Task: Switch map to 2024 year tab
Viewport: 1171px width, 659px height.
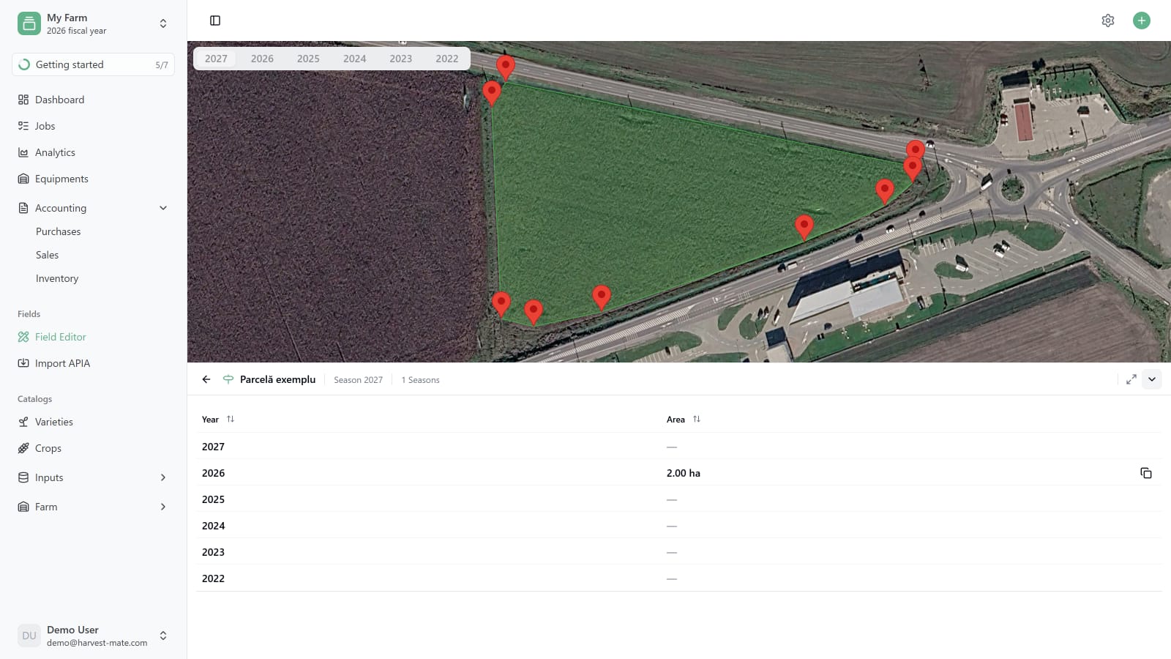Action: [x=354, y=59]
